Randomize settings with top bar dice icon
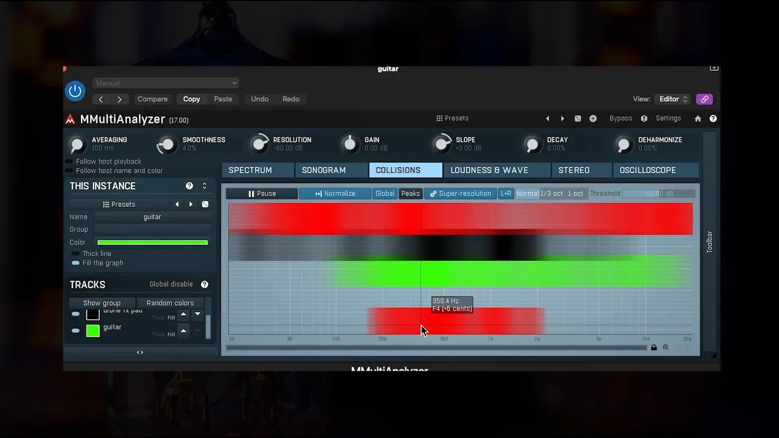Viewport: 779px width, 438px height. click(578, 119)
